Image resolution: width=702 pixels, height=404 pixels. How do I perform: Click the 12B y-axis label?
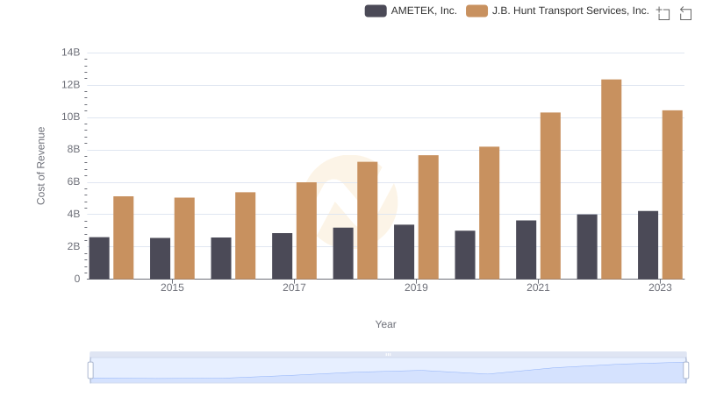71,85
